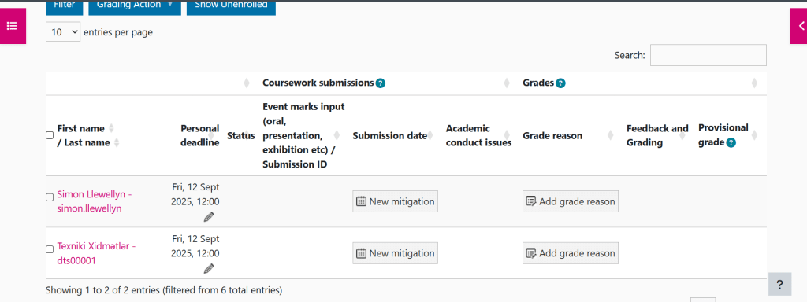Image resolution: width=807 pixels, height=302 pixels.
Task: Edit Texniki Xidmətlər's personal deadline pencil
Action: click(208, 268)
